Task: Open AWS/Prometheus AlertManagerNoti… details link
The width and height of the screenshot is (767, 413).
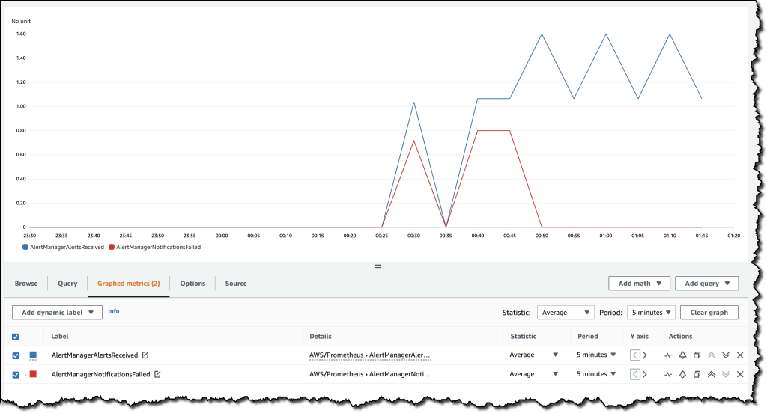Action: coord(370,374)
